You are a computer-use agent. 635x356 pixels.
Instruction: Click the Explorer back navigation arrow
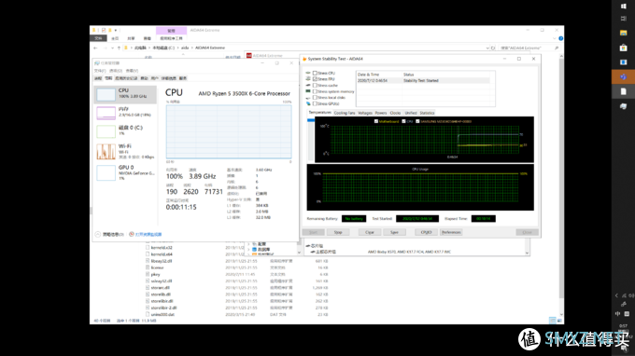click(95, 48)
